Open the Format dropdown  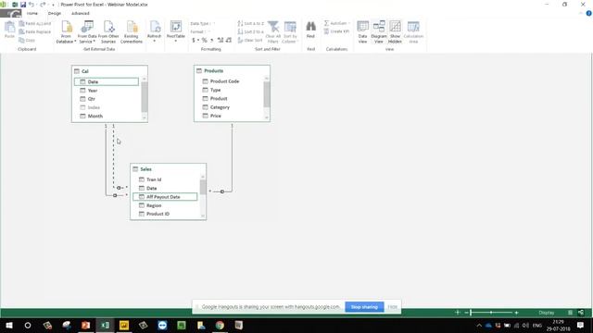[200, 31]
